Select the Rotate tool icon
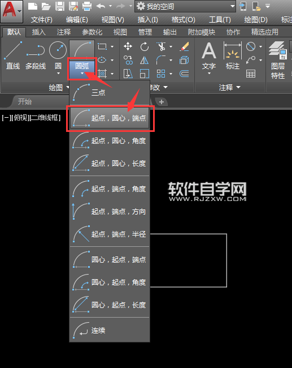This screenshot has height=368, width=292. 144,46
